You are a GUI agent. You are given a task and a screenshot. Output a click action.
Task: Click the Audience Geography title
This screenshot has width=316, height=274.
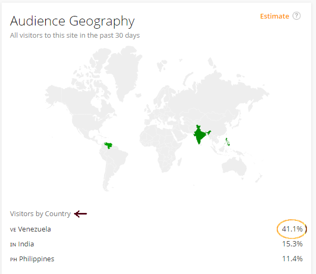pos(72,21)
